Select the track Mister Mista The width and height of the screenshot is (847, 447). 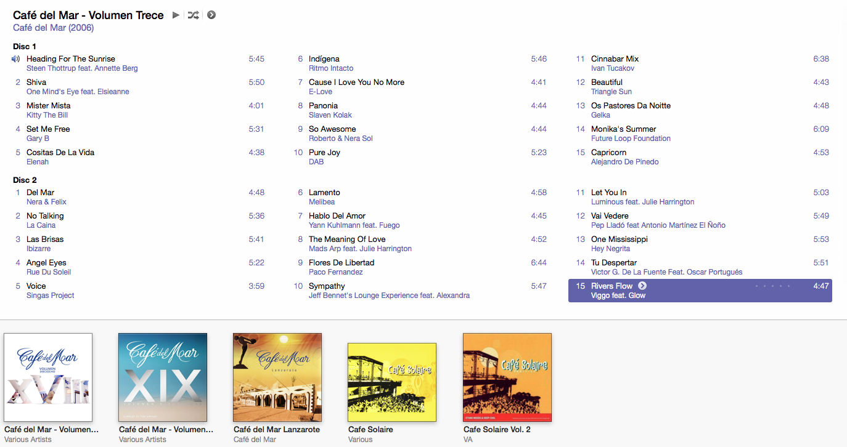pyautogui.click(x=49, y=105)
